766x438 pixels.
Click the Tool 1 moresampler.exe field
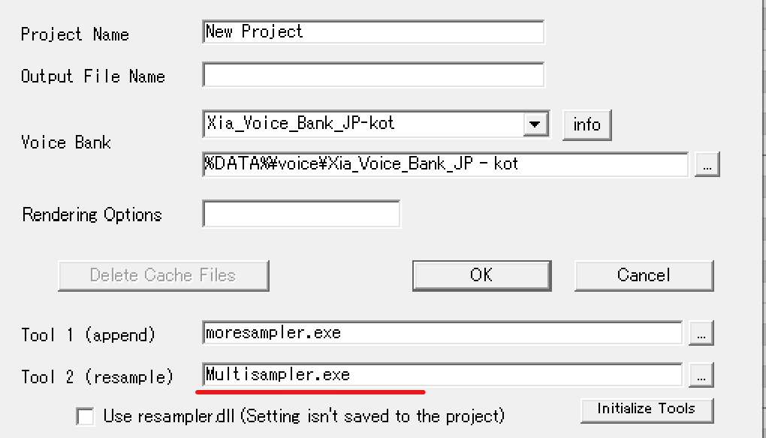[442, 333]
